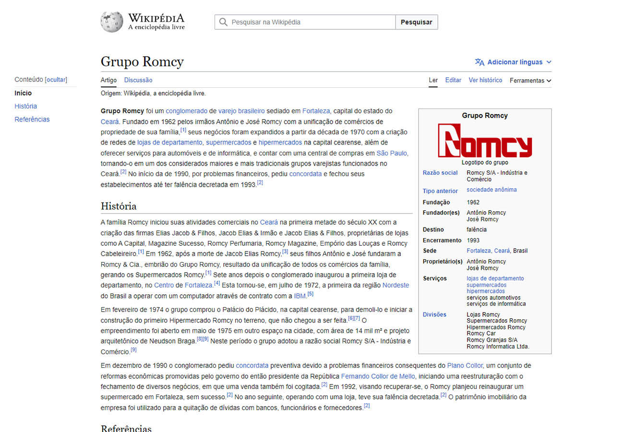Open the Nordeste link in História
Image resolution: width=624 pixels, height=432 pixels.
396,285
